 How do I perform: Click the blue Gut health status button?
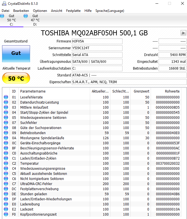pos(16,54)
